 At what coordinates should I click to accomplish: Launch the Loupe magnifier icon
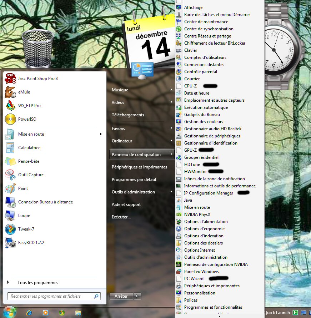(10, 216)
